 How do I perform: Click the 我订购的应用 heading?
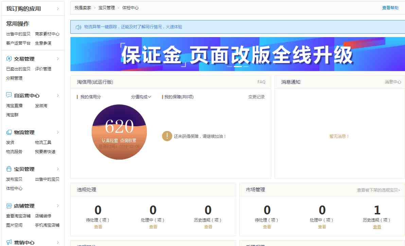point(23,9)
